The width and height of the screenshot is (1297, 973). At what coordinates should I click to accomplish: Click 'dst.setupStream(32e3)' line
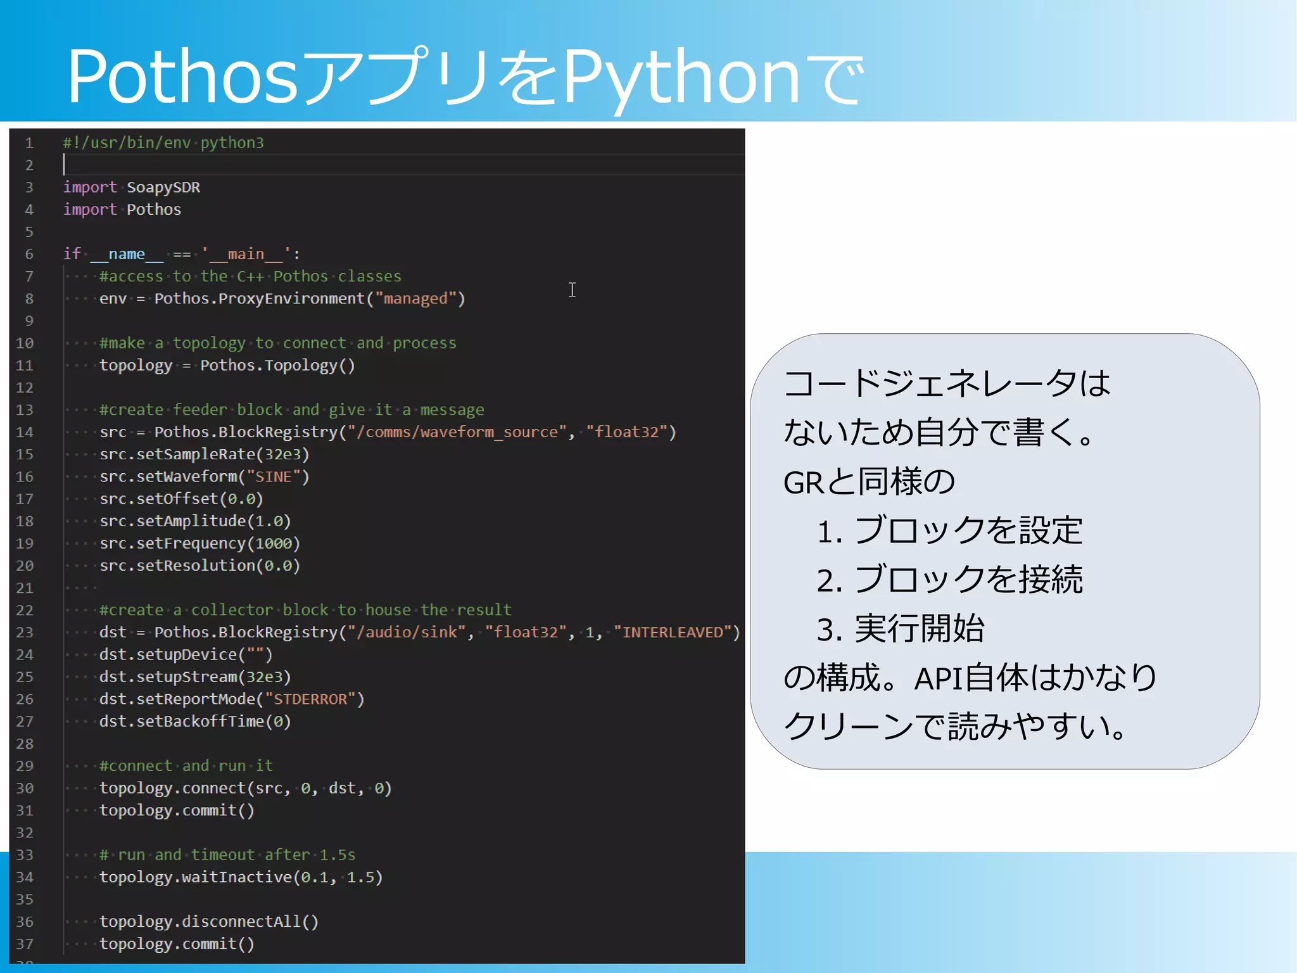tap(195, 677)
